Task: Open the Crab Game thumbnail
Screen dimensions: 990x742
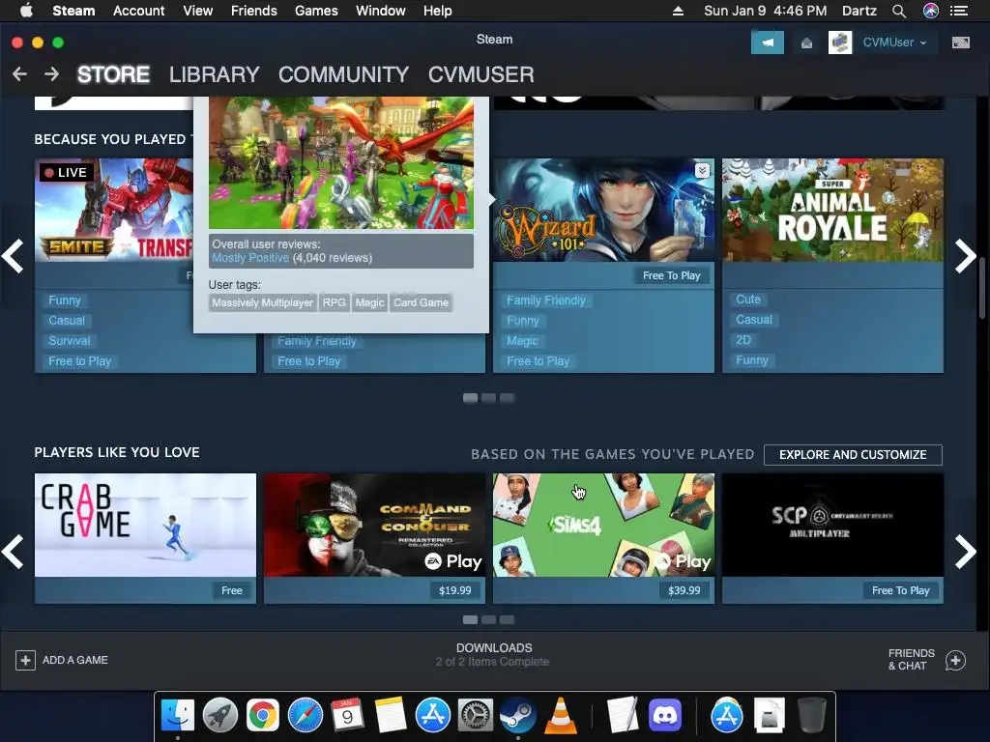Action: (x=145, y=525)
